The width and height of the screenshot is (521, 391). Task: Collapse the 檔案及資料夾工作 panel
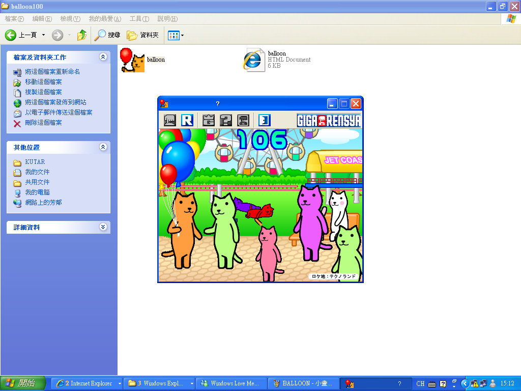click(x=103, y=57)
